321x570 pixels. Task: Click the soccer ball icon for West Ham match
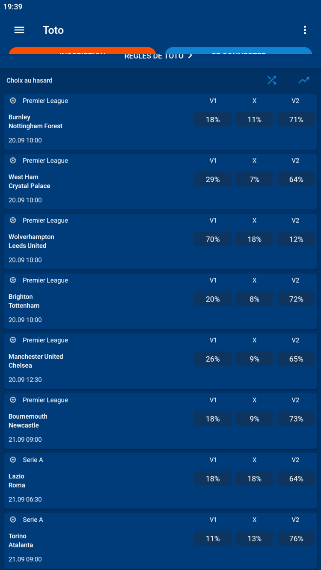(13, 161)
